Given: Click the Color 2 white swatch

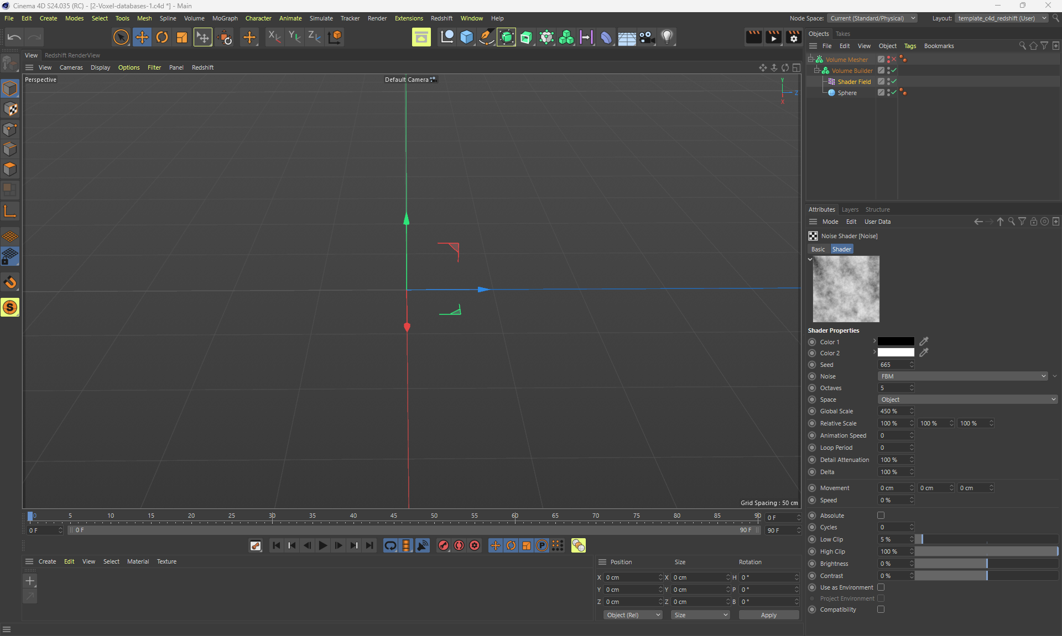Looking at the screenshot, I should click(896, 353).
